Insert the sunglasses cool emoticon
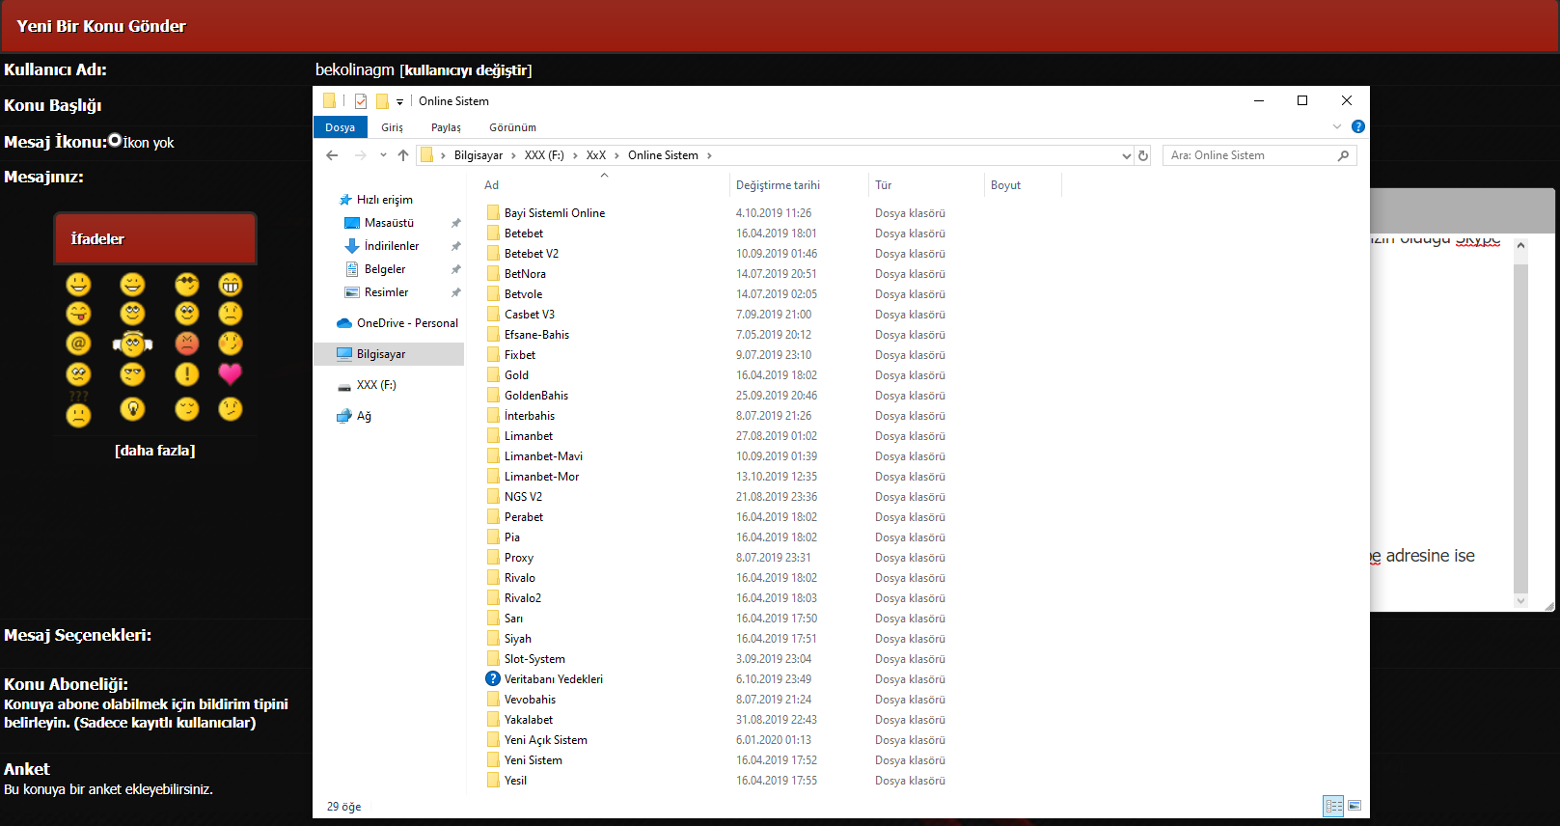This screenshot has height=826, width=1560. click(x=187, y=284)
